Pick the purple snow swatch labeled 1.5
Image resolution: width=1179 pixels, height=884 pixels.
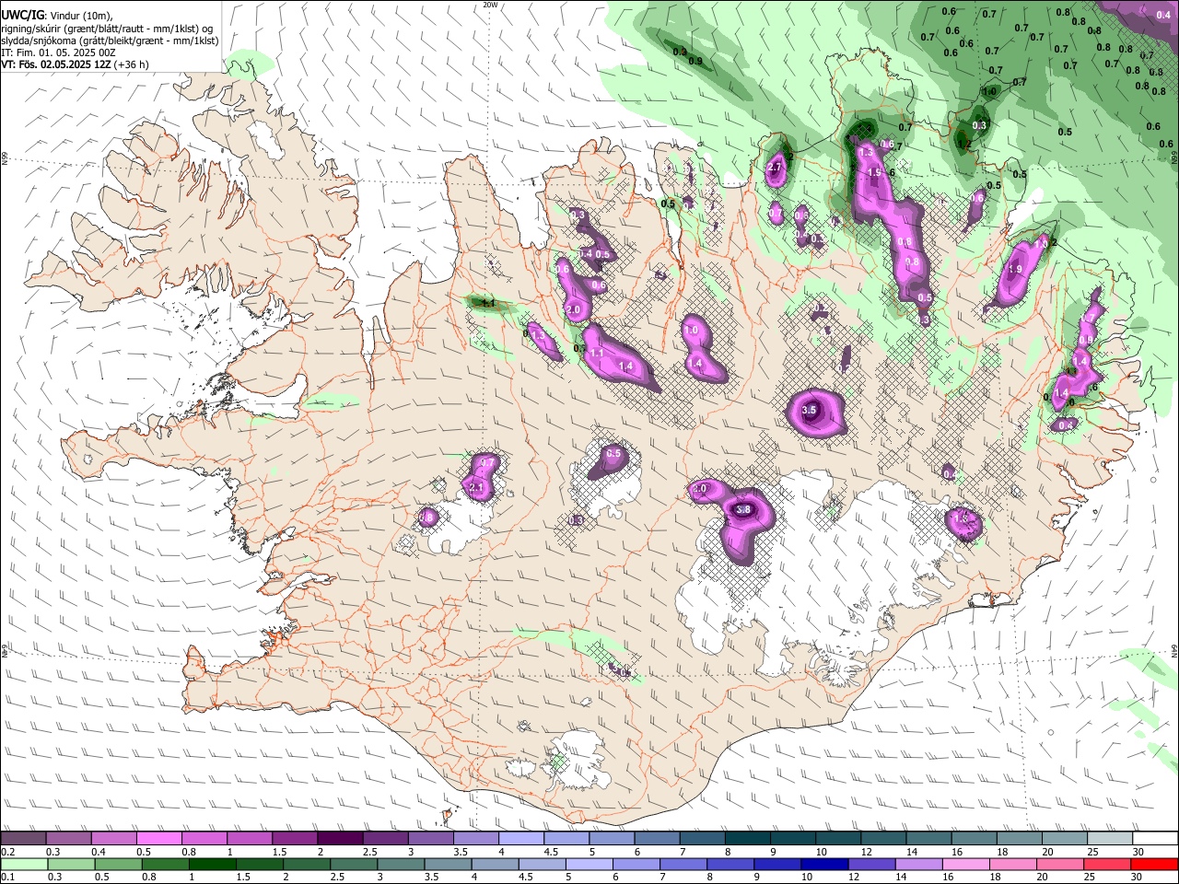pyautogui.click(x=294, y=838)
